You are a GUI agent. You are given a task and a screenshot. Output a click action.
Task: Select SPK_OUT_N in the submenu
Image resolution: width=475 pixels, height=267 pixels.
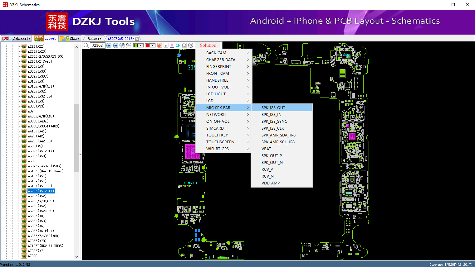pyautogui.click(x=282, y=163)
